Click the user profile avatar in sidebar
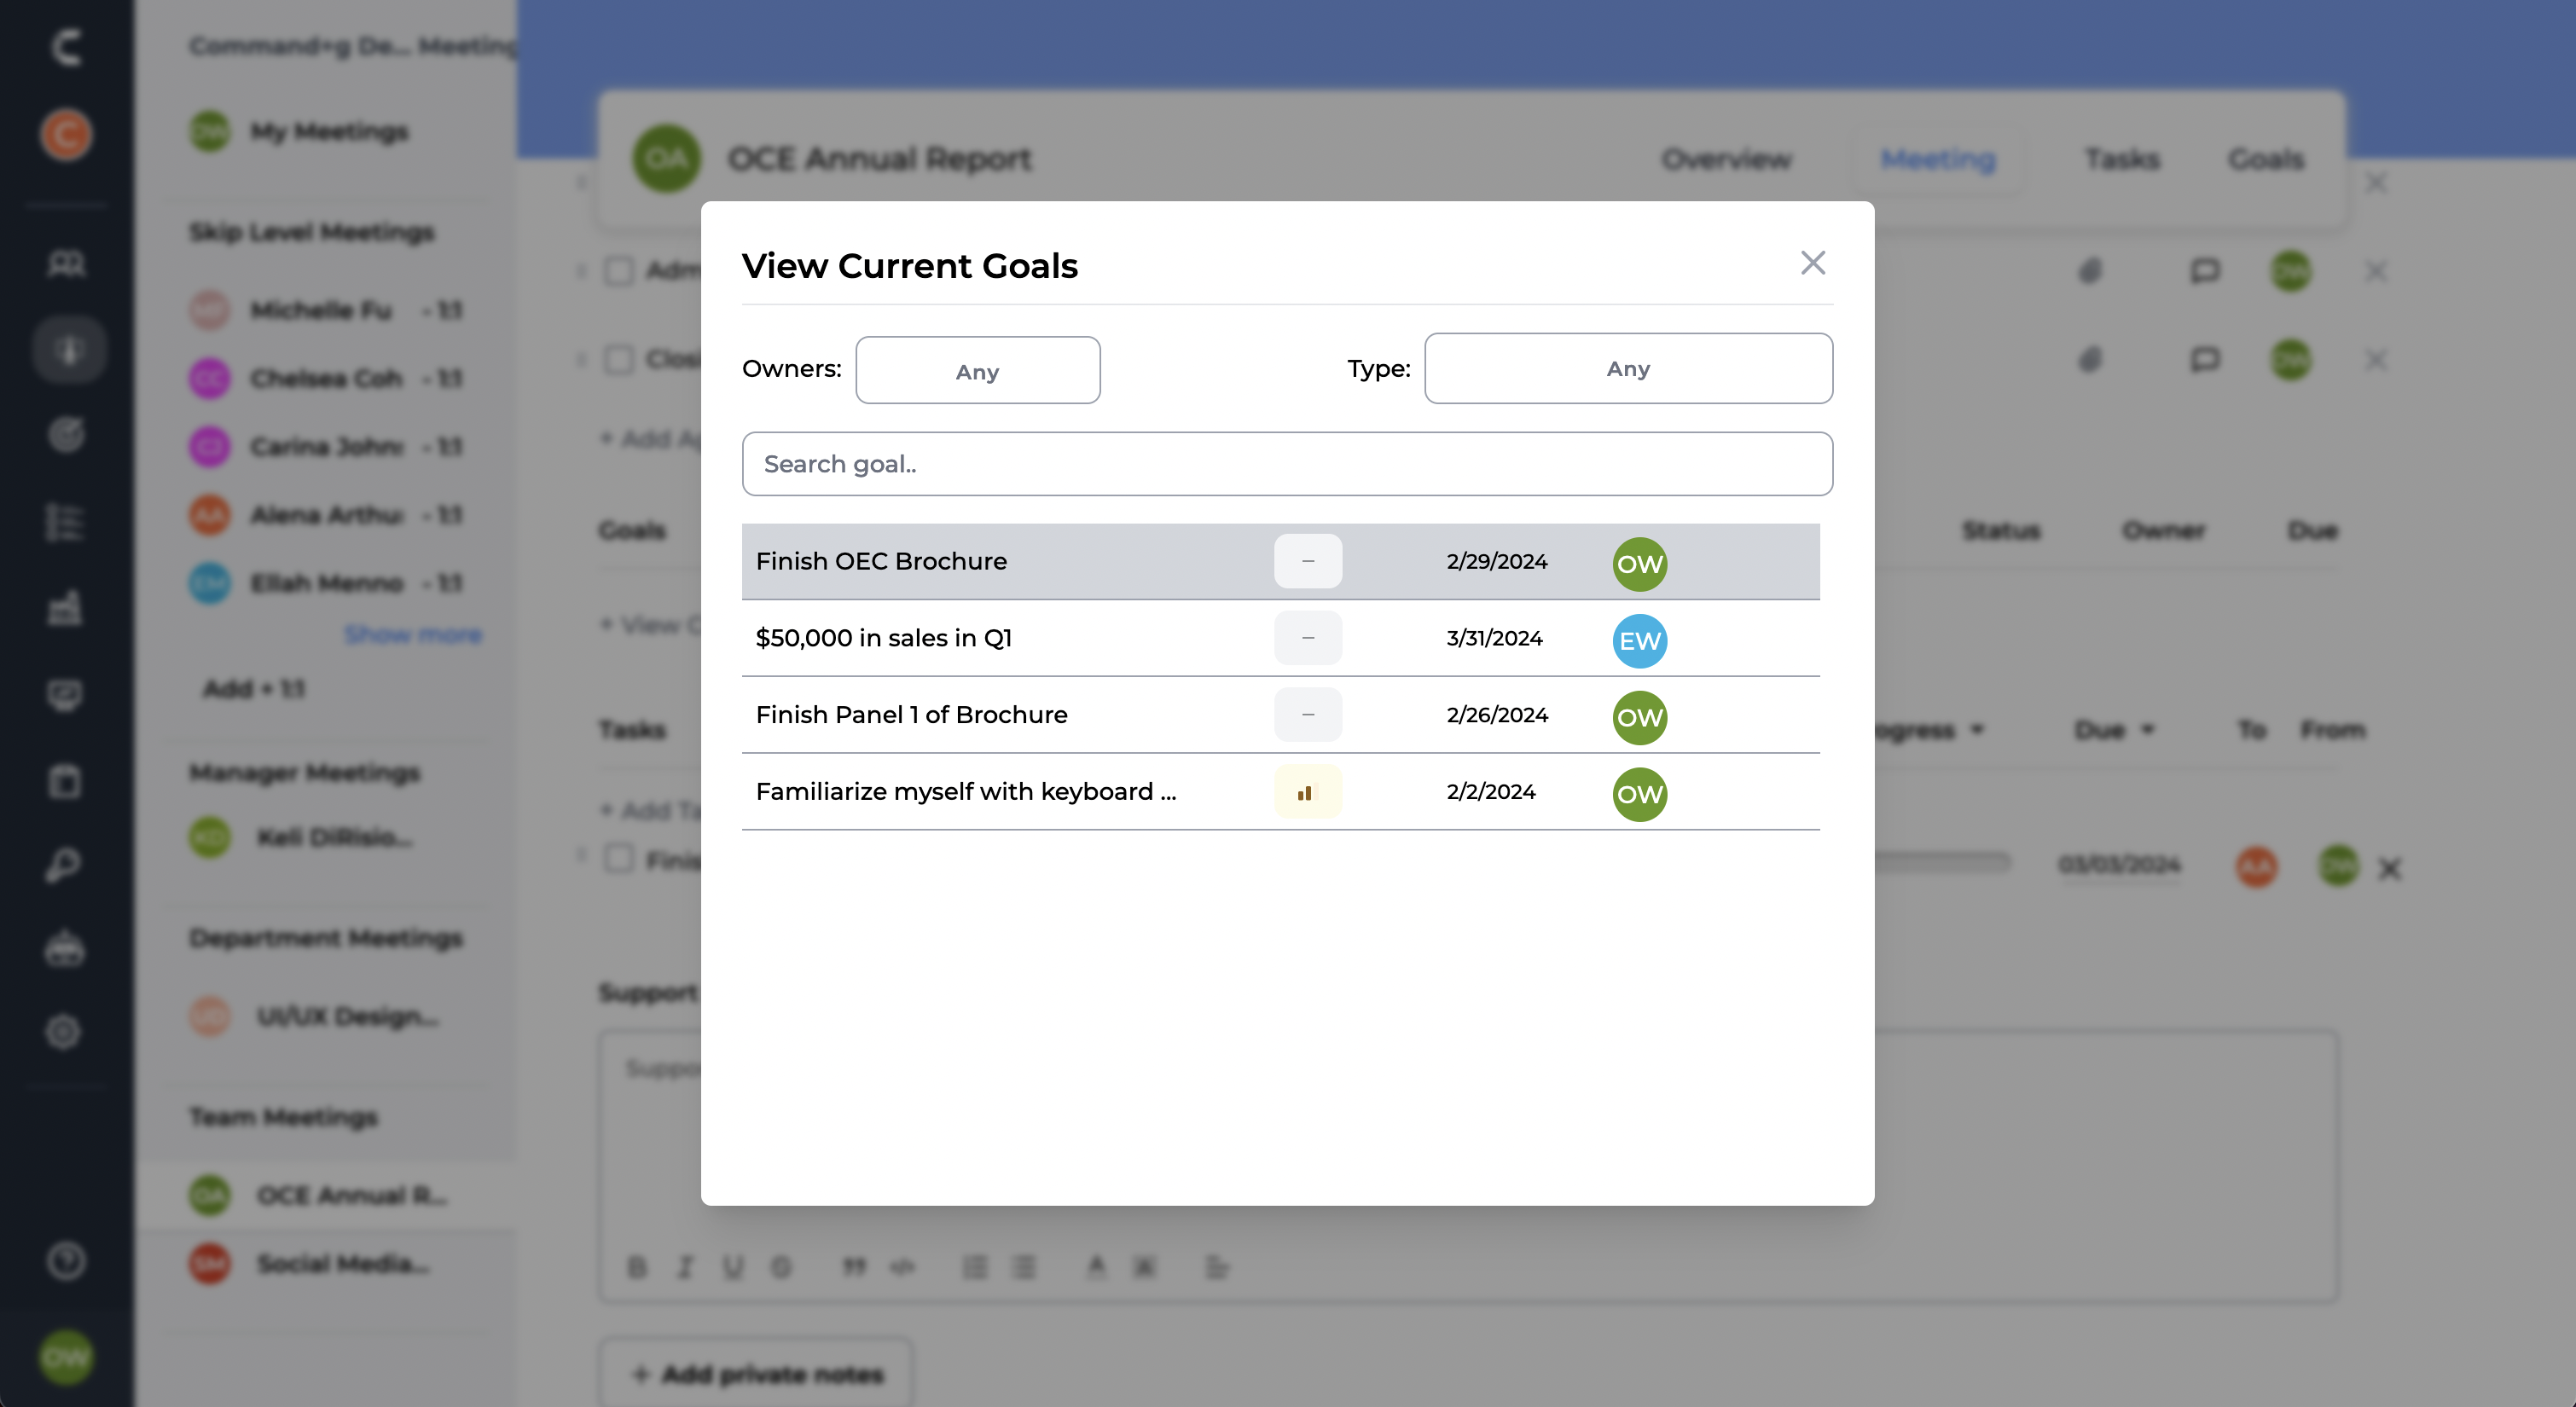The image size is (2576, 1407). (x=66, y=1357)
